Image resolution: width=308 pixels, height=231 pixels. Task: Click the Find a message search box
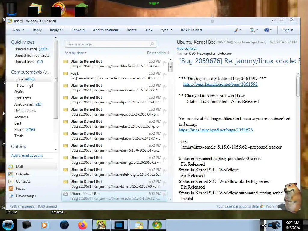pos(111,44)
